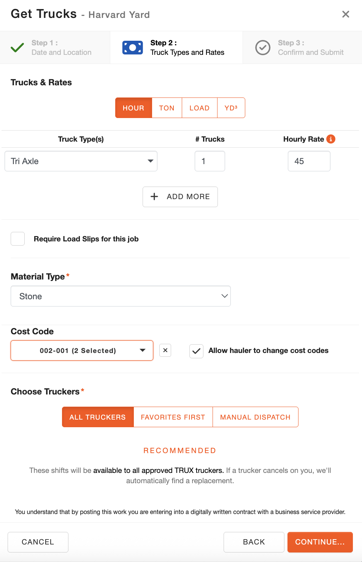The width and height of the screenshot is (362, 562).
Task: Select the TON rate option
Action: tap(167, 108)
